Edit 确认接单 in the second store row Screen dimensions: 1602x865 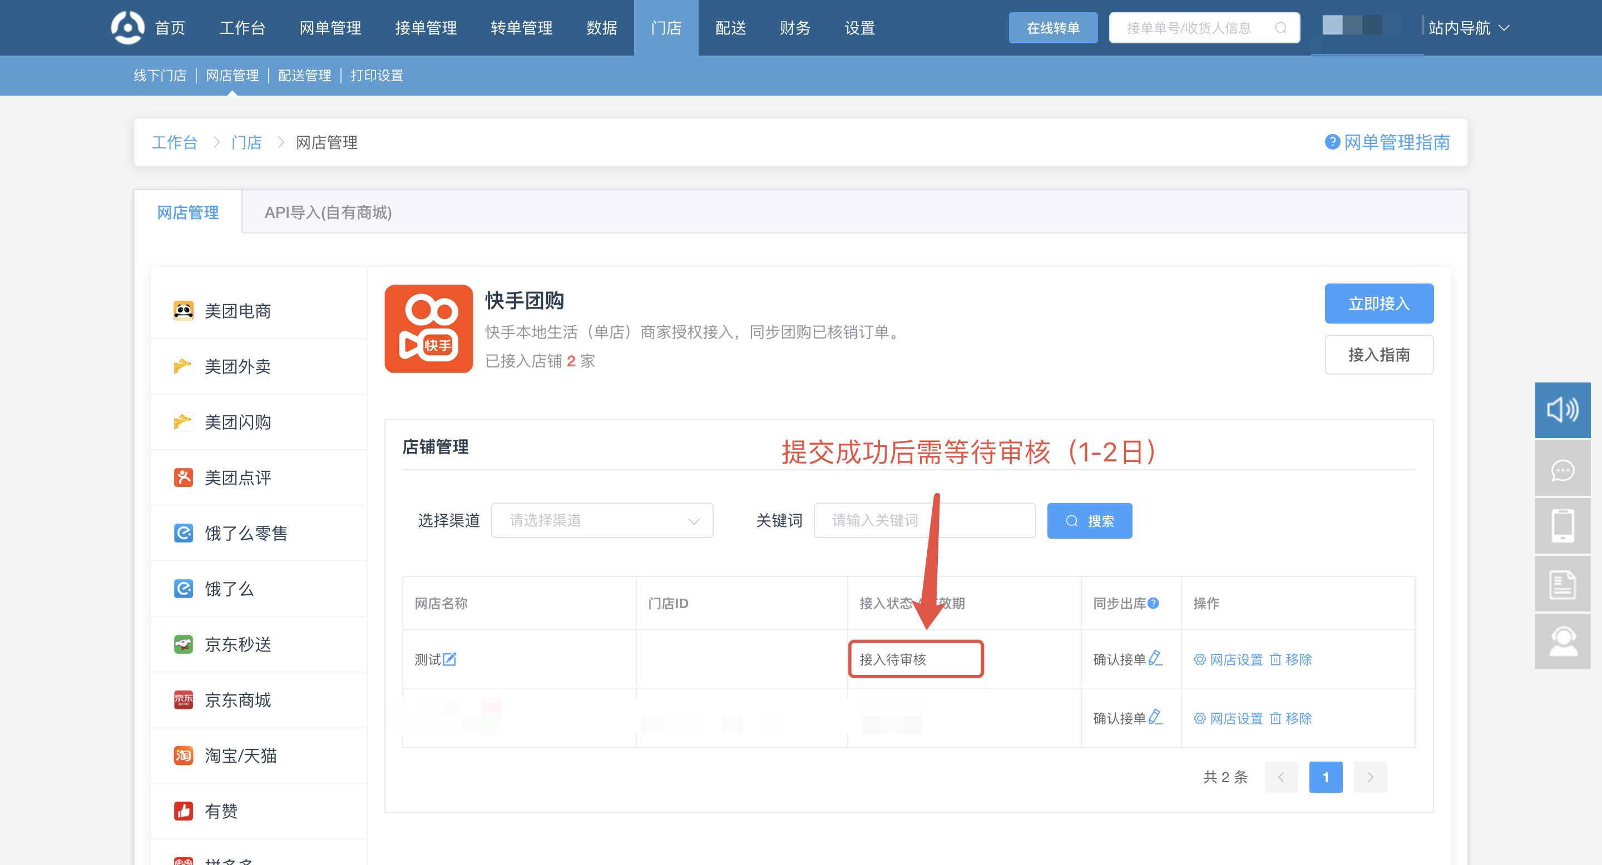coord(1155,717)
